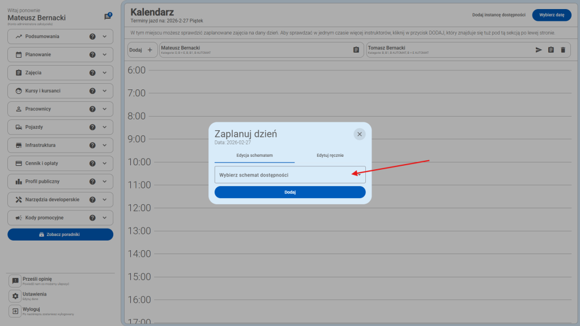Select the Prześlij opinię feedback icon

pyautogui.click(x=15, y=281)
